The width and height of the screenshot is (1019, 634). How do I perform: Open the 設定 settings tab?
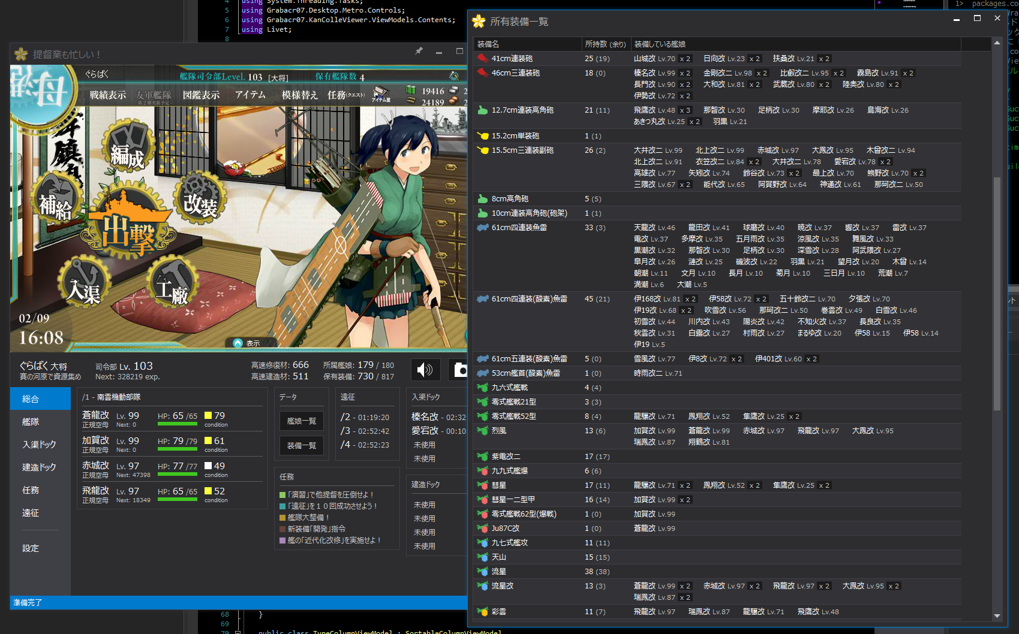pyautogui.click(x=40, y=548)
